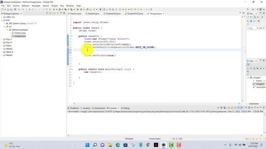The height and width of the screenshot is (149, 266).
Task: Toggle Pin Console icon
Action: pyautogui.click(x=246, y=108)
